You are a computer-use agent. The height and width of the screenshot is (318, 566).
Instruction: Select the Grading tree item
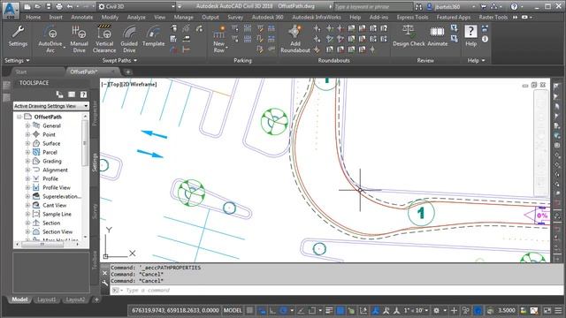coord(52,161)
